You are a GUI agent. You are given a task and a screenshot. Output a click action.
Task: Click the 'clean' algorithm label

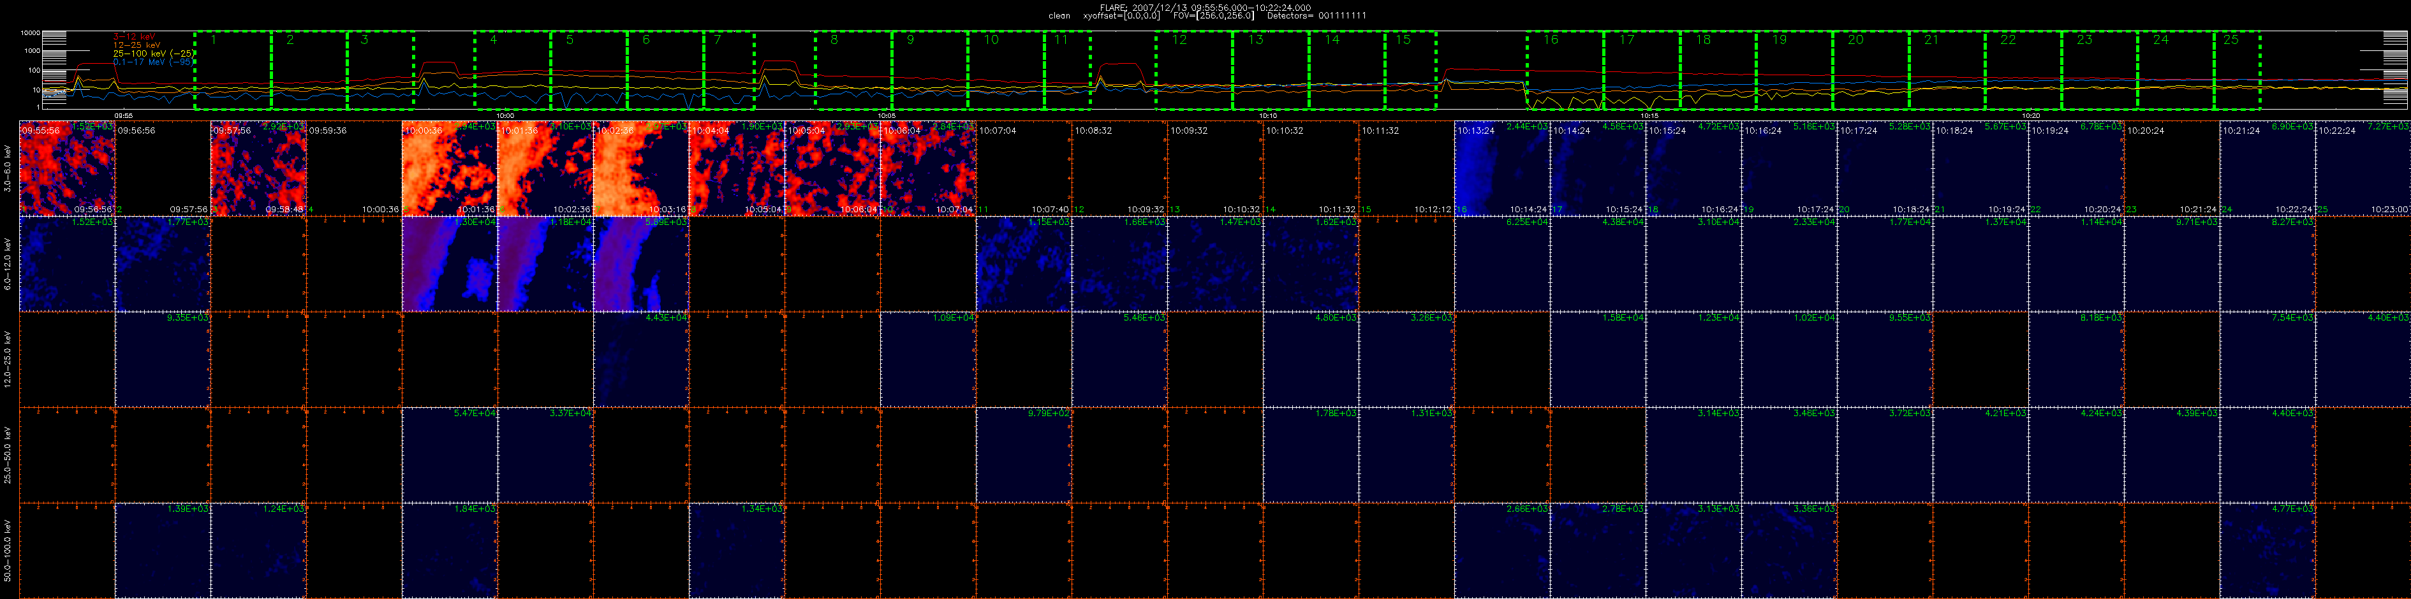[x=1059, y=16]
